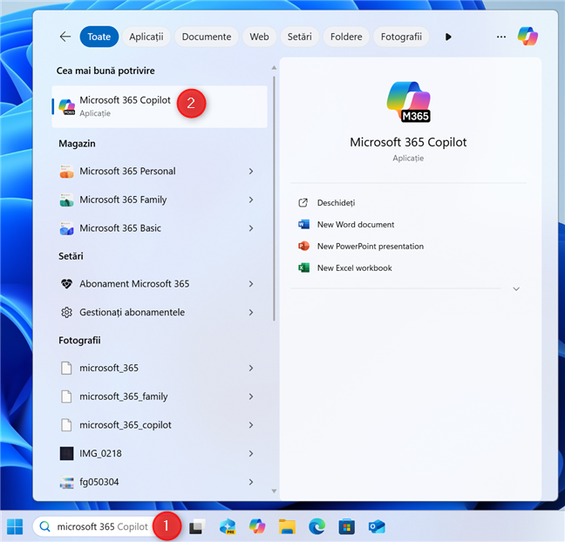Expand microsoft_365_family chevron
This screenshot has height=542, width=565.
tap(251, 396)
